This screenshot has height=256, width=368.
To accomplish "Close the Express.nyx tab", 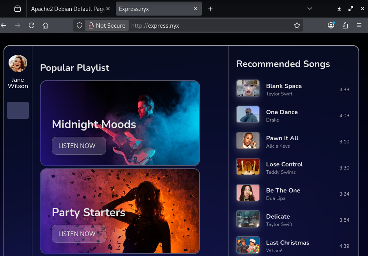I will tap(196, 9).
